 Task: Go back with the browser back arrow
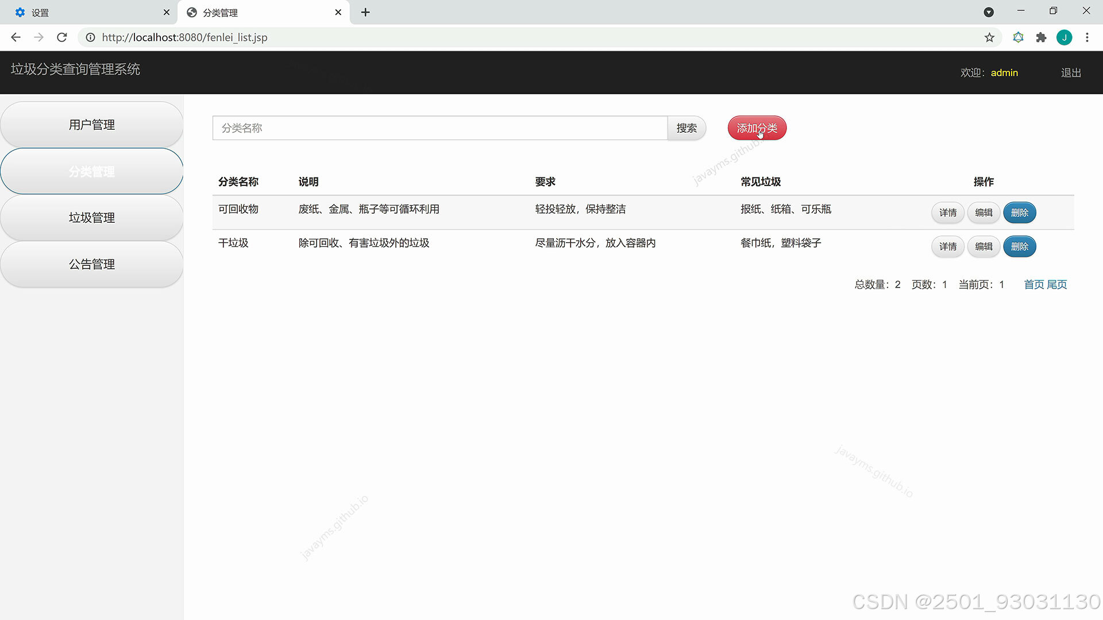[x=16, y=37]
